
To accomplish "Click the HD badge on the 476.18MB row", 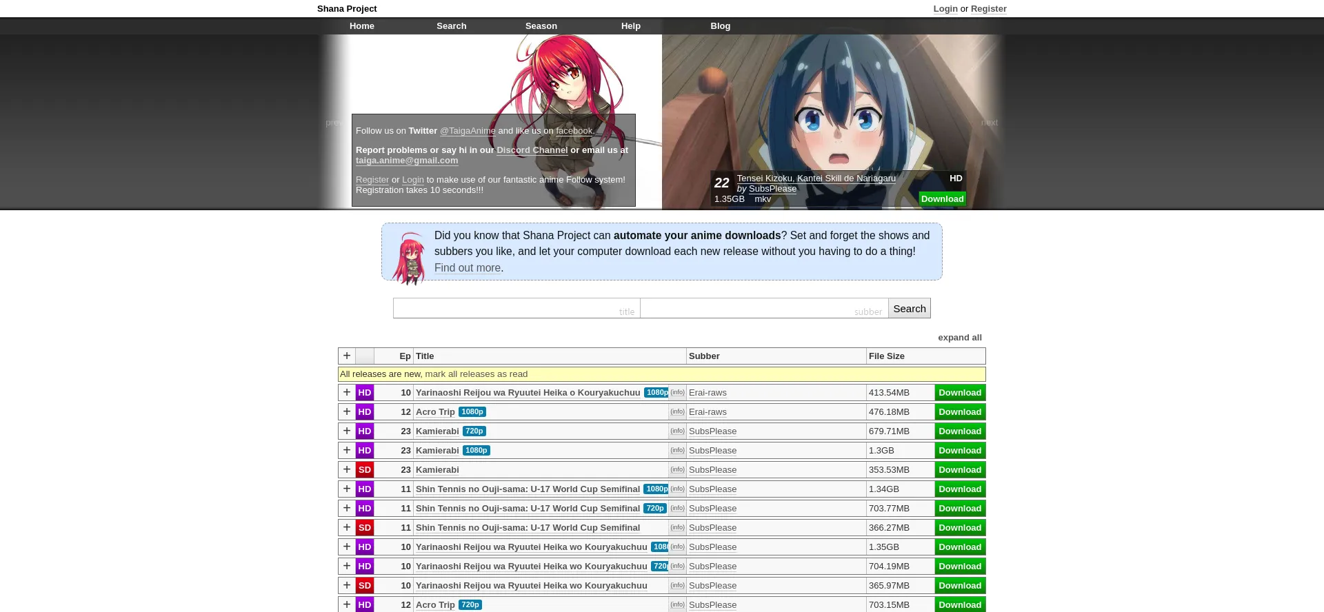I will coord(365,411).
